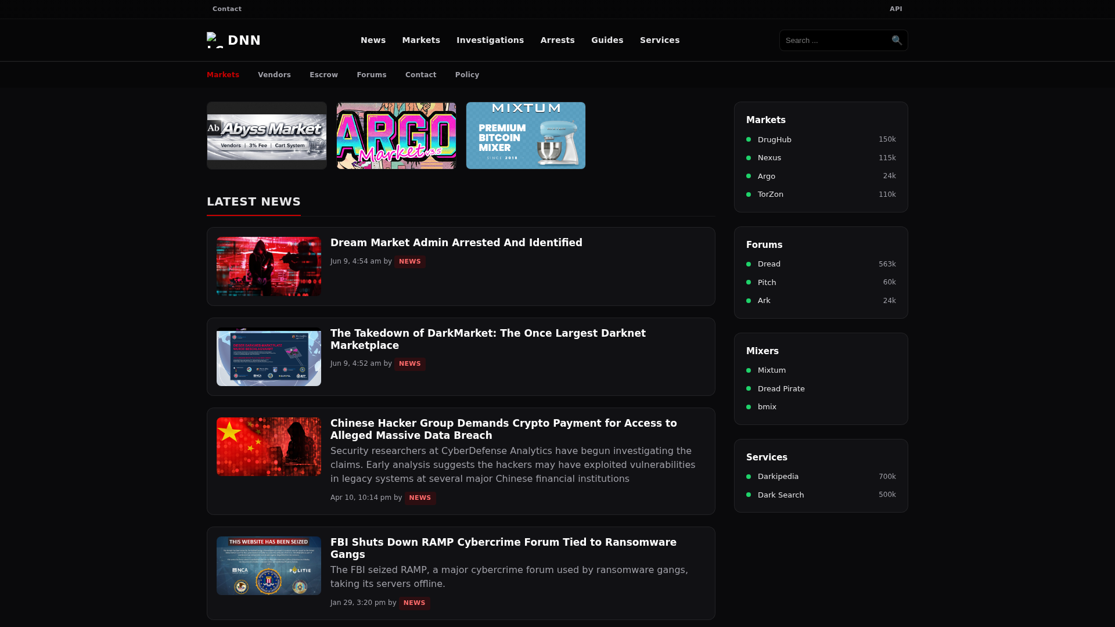Open DarkMarket takedown article thumbnail

[269, 357]
